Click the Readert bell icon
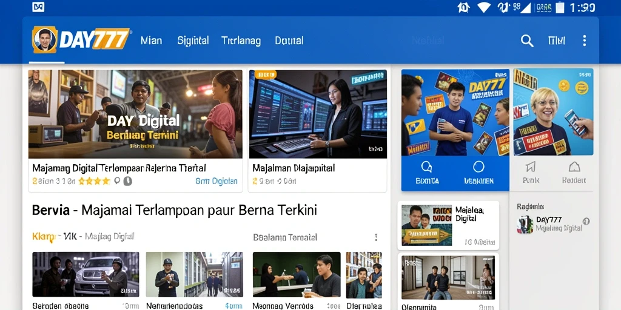 tap(574, 167)
